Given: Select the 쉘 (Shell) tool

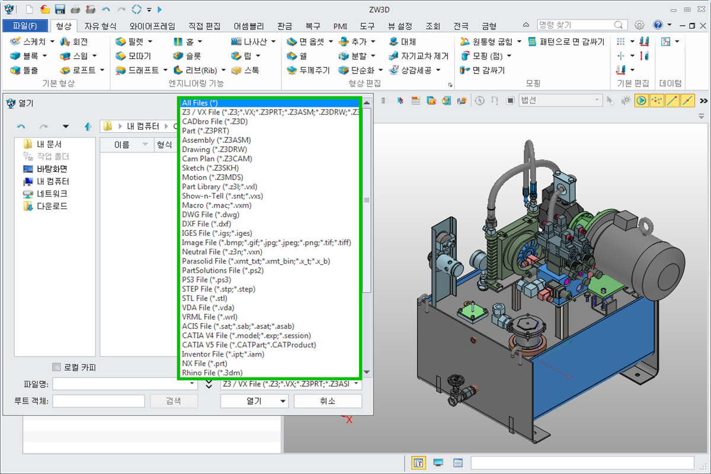Looking at the screenshot, I should coord(297,56).
